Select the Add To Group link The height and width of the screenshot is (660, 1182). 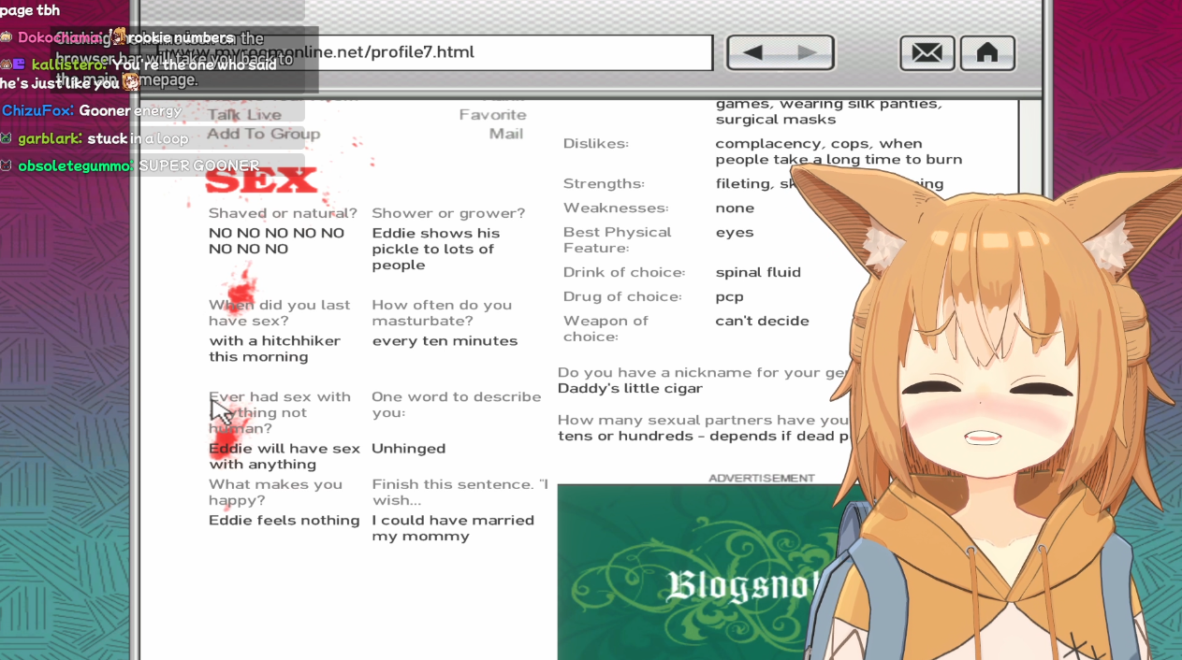click(x=263, y=134)
